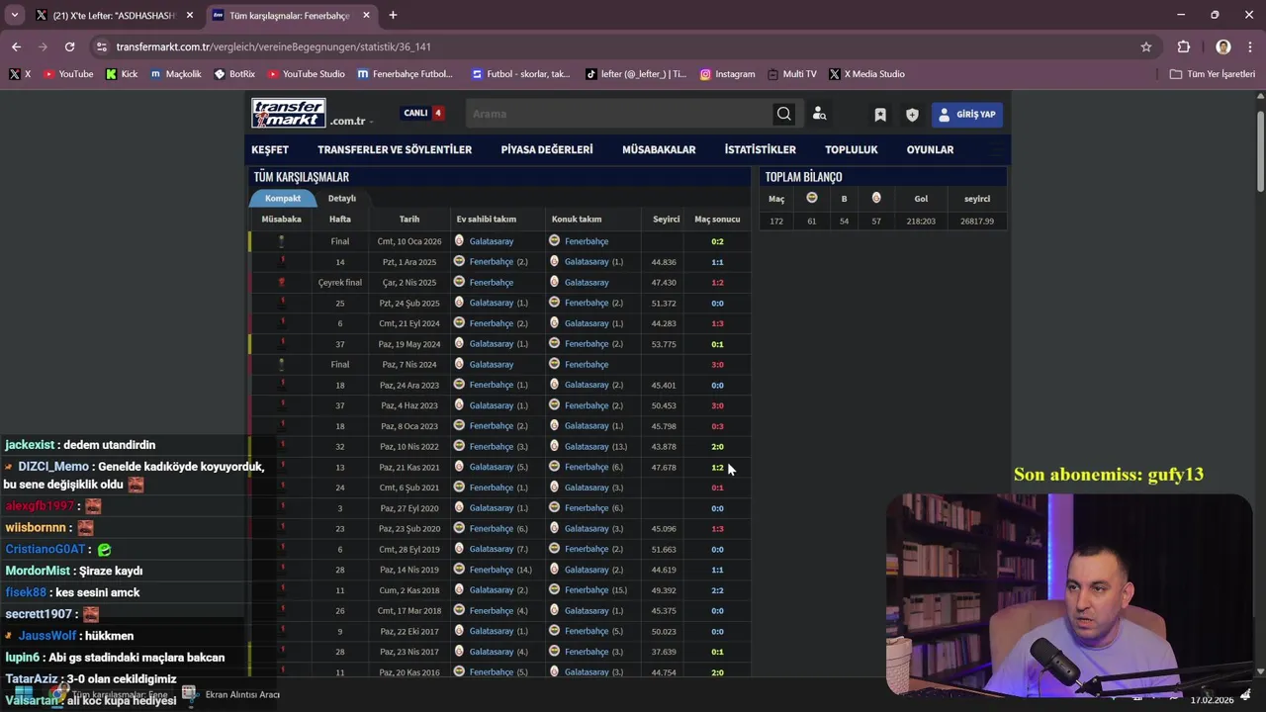Open the Maçkolik bookmark
This screenshot has height=712, width=1266.
coord(176,74)
